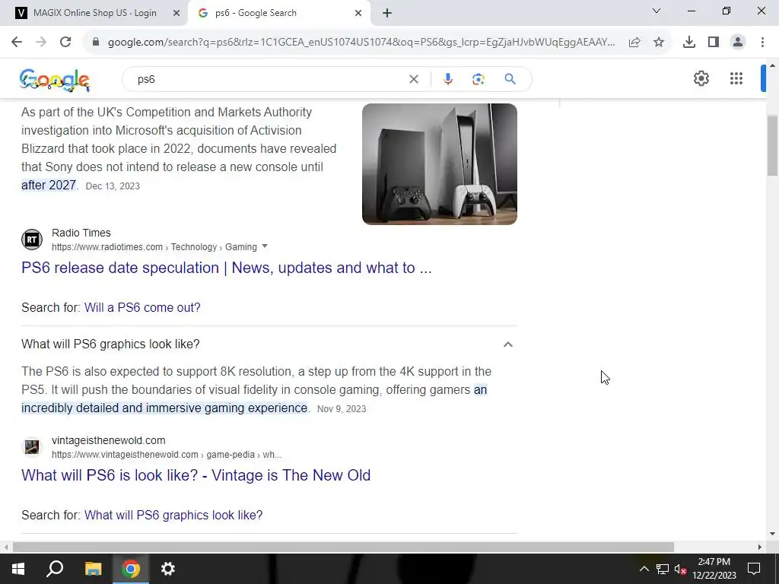Screen dimensions: 779x584
Task: Click the browser forward arrow
Action: [41, 43]
